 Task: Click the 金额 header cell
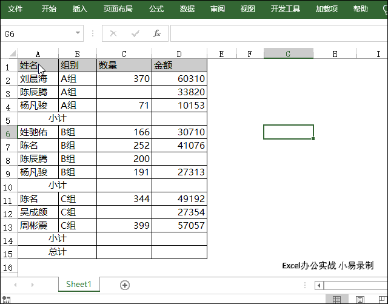tap(179, 66)
